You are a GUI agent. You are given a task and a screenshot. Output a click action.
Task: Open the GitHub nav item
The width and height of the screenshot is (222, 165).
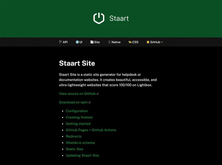tap(155, 42)
